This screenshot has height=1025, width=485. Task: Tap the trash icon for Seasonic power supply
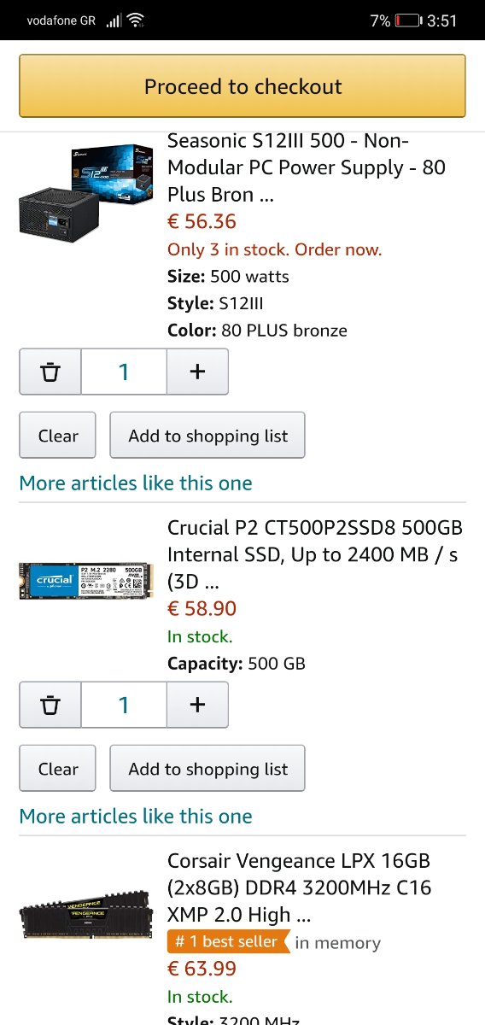click(x=50, y=372)
